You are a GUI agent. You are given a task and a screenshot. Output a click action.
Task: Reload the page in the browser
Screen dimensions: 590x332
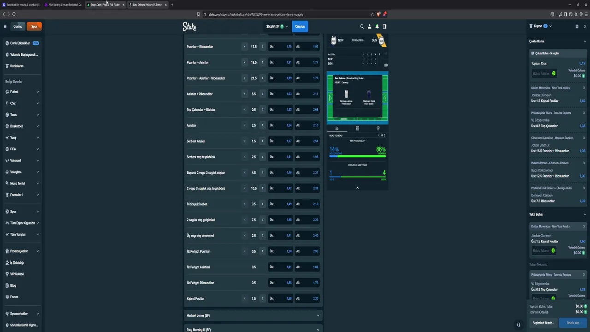14,14
